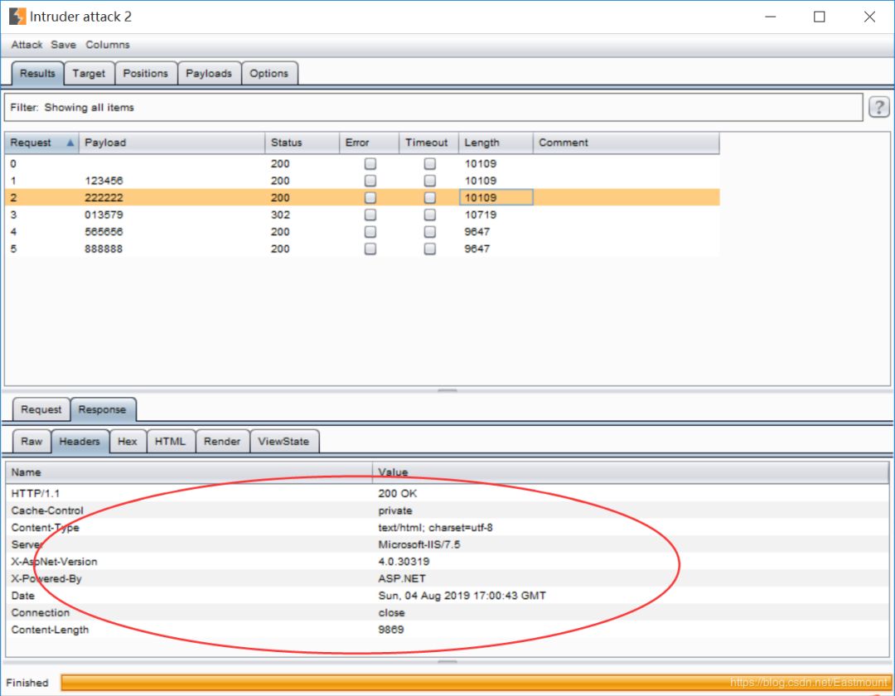Tick the Error checkbox for payload 123456
Viewport: 895px width, 696px height.
coord(370,181)
